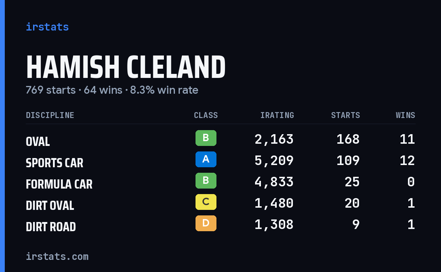Viewport: 441px width, 272px height.
Task: Click the yellow C class badge for Dirt Oval
Action: pyautogui.click(x=206, y=202)
